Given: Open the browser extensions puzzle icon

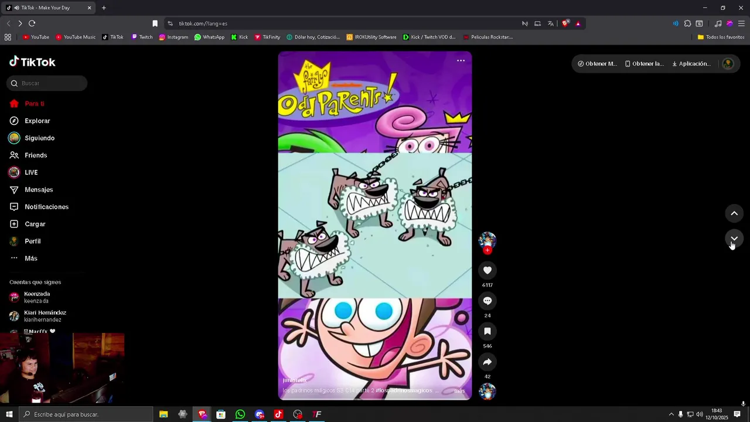Looking at the screenshot, I should (687, 23).
